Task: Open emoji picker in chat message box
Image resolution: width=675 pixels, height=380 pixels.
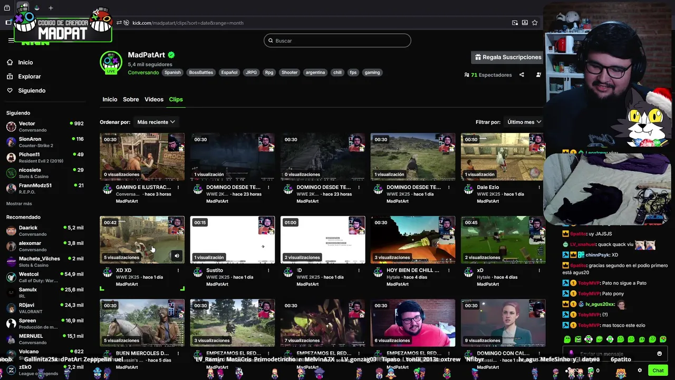Action: [x=659, y=354]
